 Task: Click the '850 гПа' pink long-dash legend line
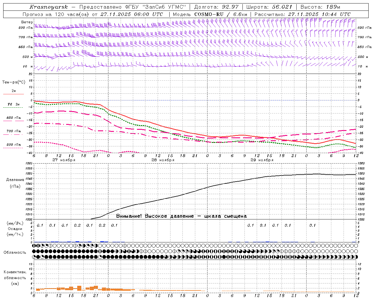[13, 121]
